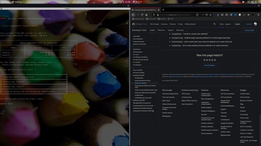The image size is (261, 146).
Task: Open the Firefox home page
Action: [146, 15]
